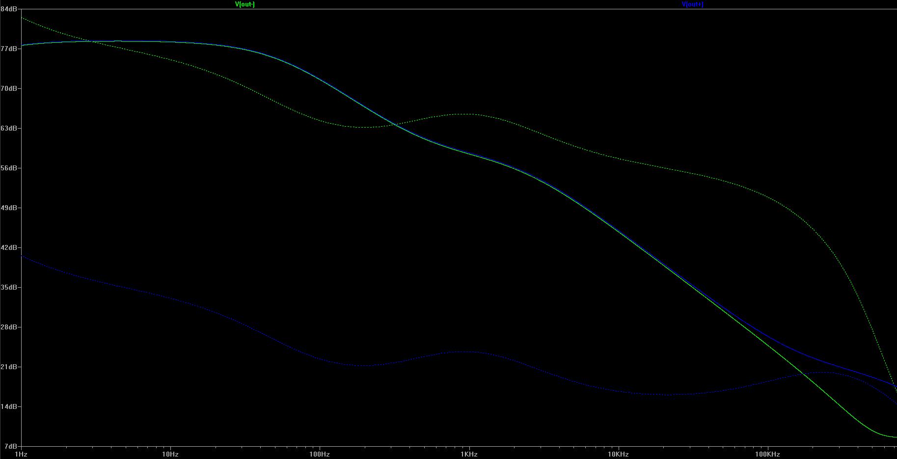Click the 14dB vertical axis label
Screen dimensions: 897x459
[x=8, y=407]
